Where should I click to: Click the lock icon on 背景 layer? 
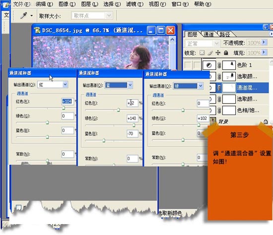[x=266, y=121]
